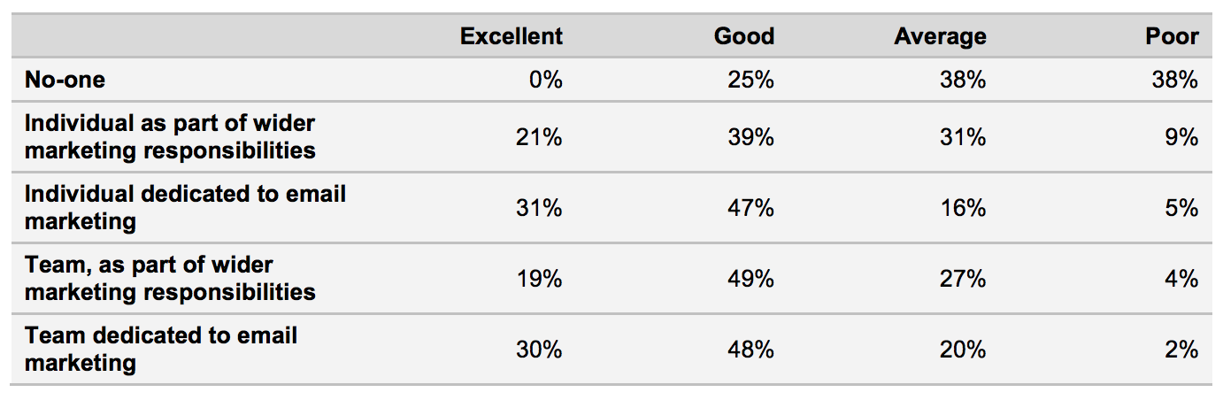Click the 49% Good cell

point(750,279)
